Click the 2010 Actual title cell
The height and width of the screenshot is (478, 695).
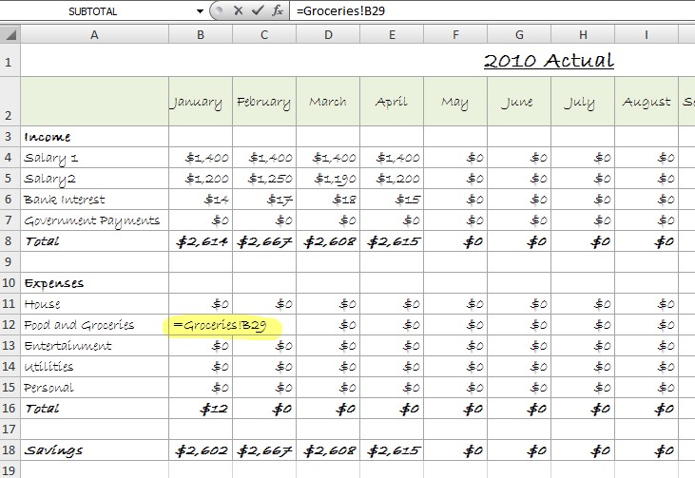pos(549,61)
